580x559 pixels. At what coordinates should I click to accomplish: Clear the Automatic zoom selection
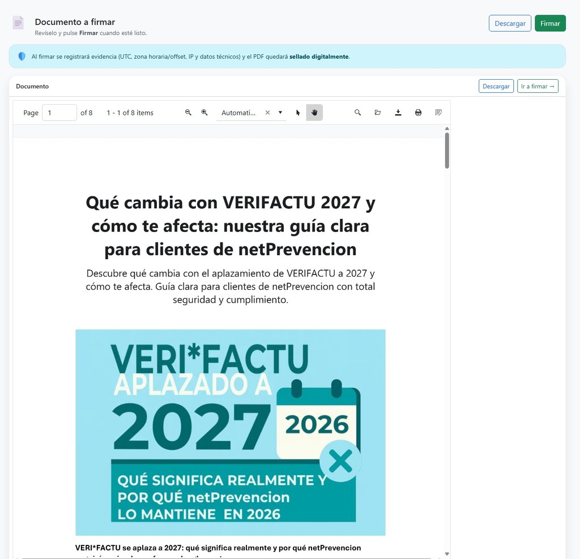[x=267, y=113]
